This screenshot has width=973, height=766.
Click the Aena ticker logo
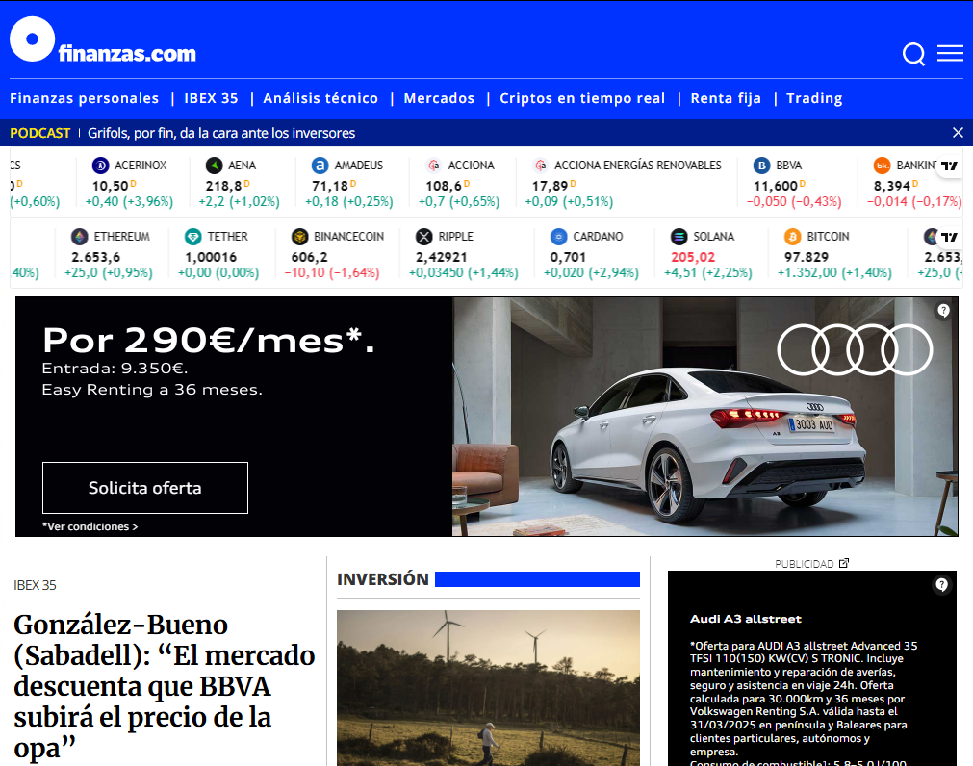point(214,166)
